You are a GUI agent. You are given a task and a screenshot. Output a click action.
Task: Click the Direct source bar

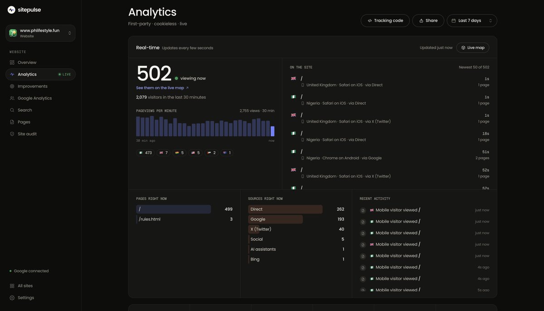coord(285,209)
